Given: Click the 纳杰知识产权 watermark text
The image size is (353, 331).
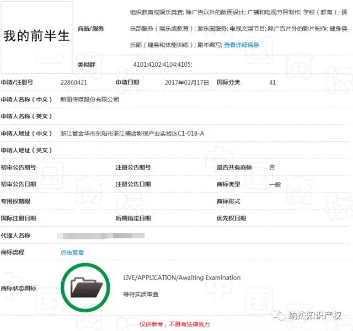Looking at the screenshot, I should [x=317, y=316].
